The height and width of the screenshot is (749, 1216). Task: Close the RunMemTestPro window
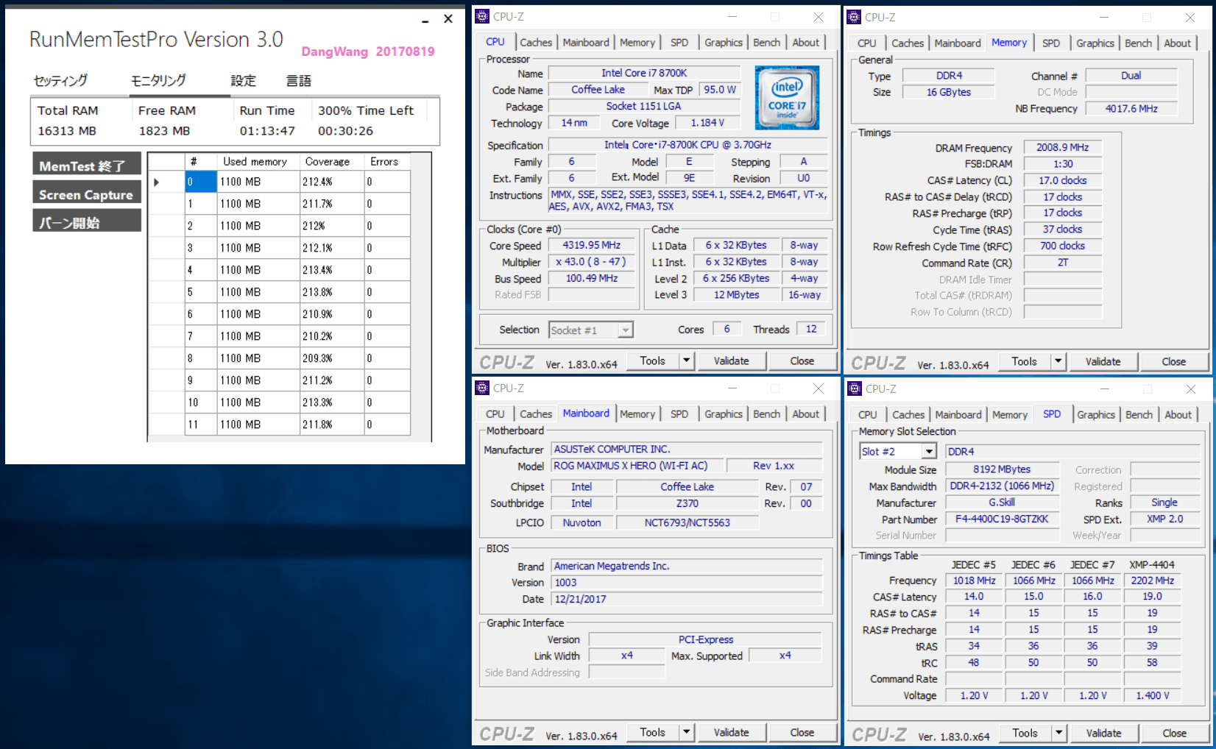448,19
